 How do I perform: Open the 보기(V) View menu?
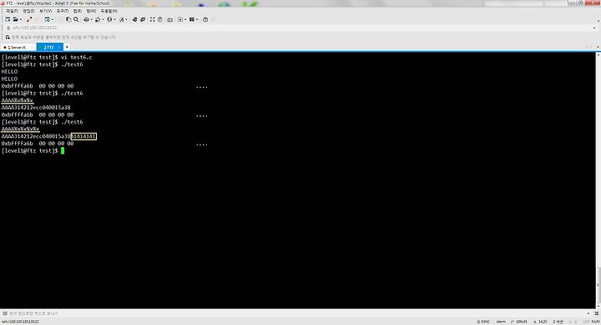click(46, 11)
